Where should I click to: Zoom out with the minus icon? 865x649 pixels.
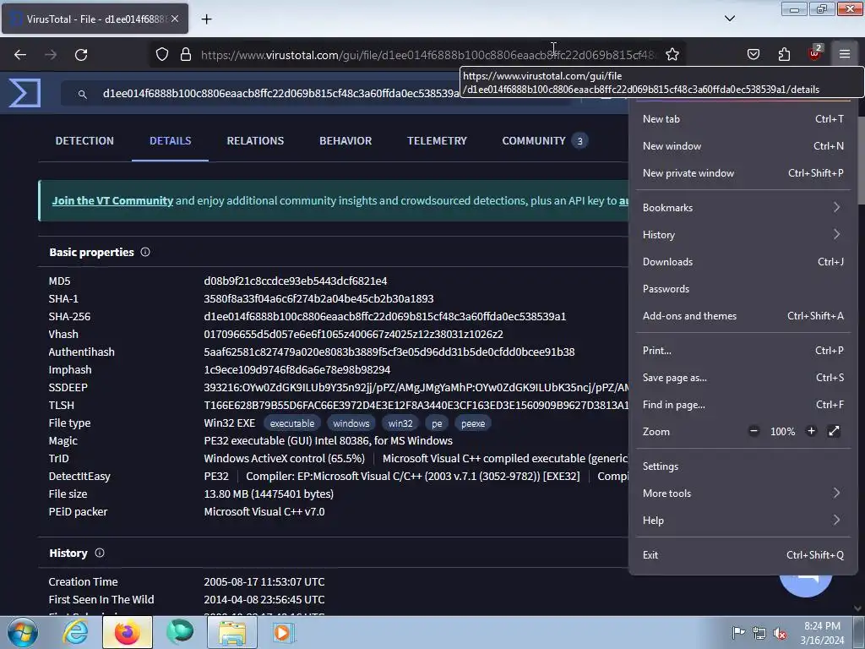click(753, 431)
